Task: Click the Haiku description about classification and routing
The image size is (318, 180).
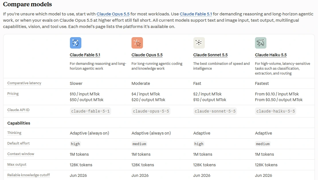Action: click(x=282, y=68)
